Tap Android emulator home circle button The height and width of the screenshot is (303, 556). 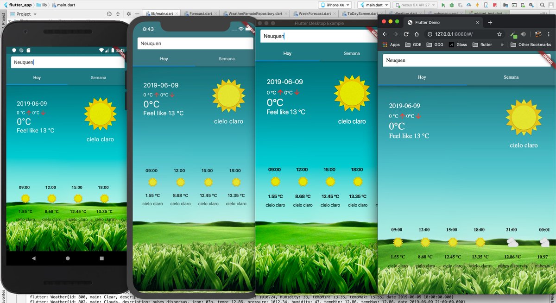click(x=68, y=258)
